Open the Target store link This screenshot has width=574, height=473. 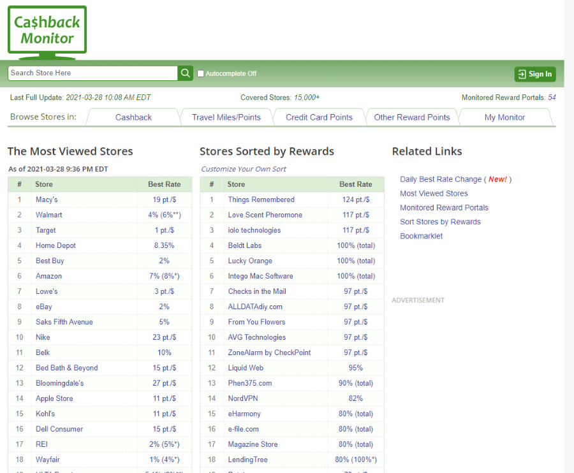point(45,231)
